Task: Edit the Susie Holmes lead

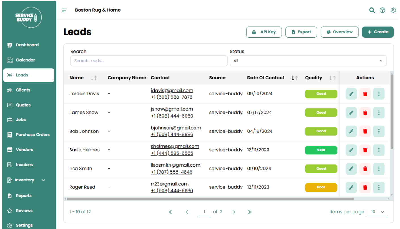Action: point(351,150)
